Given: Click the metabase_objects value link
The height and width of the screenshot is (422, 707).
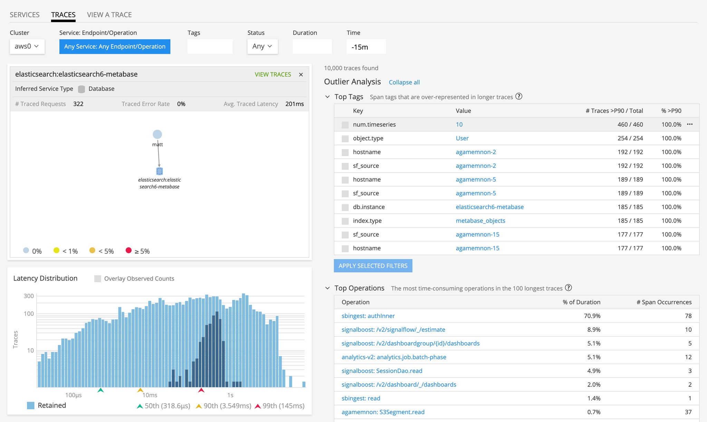Looking at the screenshot, I should coord(480,221).
